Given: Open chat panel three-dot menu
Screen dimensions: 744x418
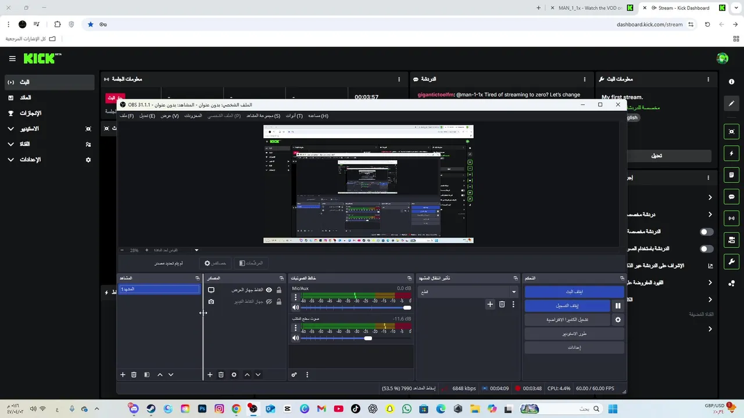Looking at the screenshot, I should [x=585, y=79].
